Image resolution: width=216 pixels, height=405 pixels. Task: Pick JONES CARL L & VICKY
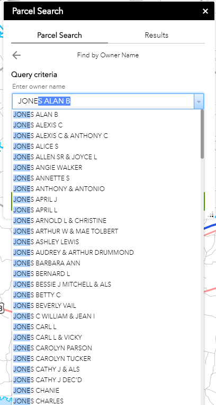point(106,337)
